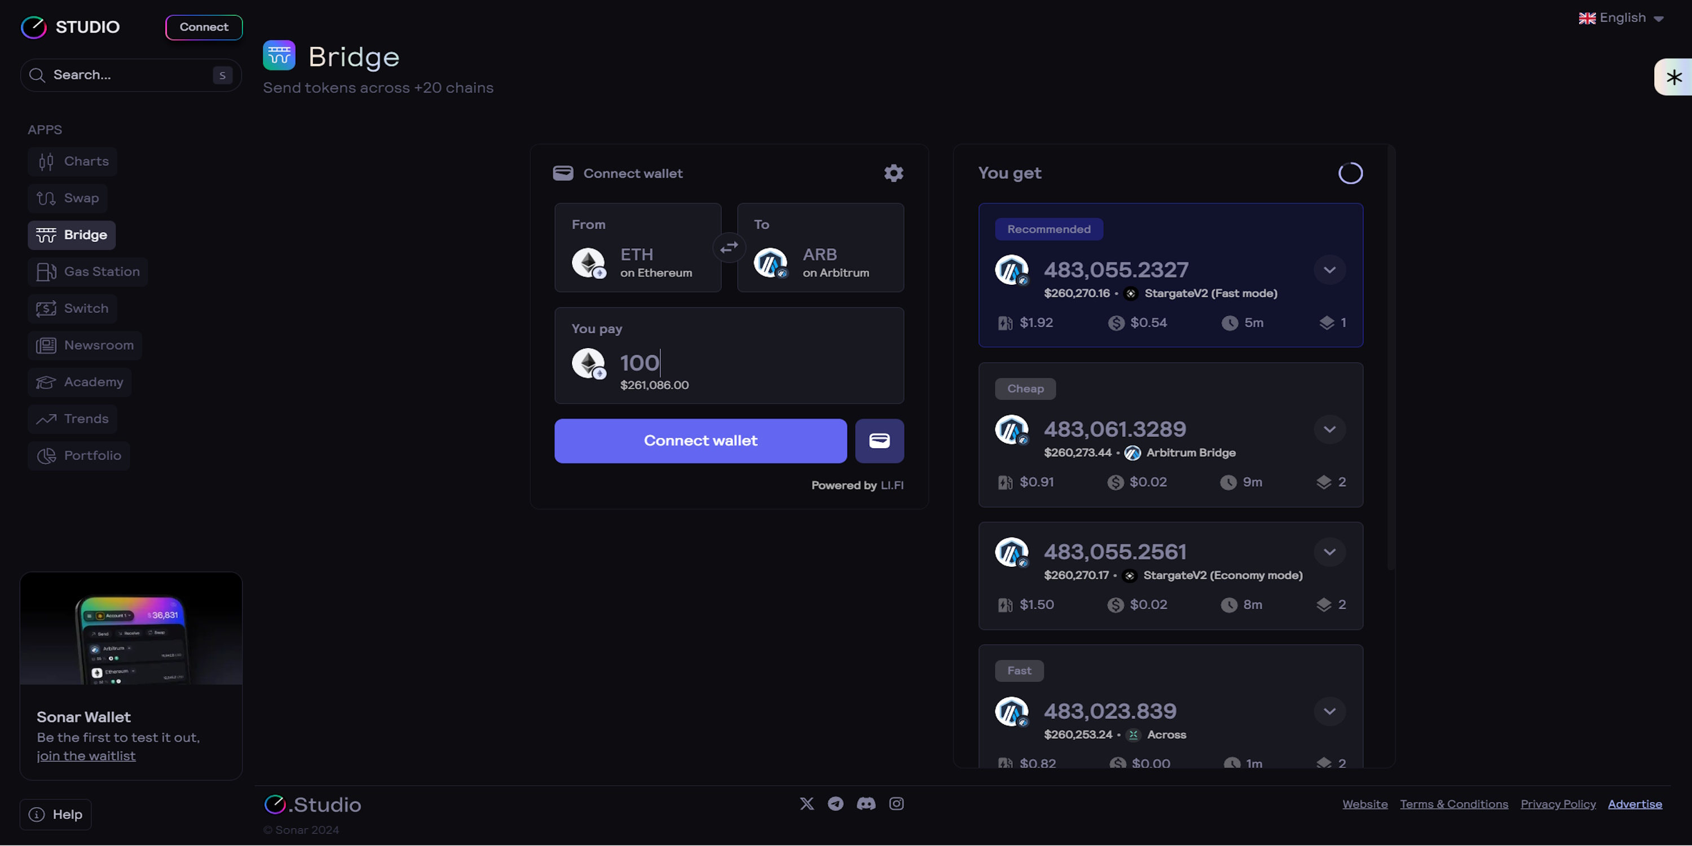This screenshot has height=846, width=1692.
Task: Expand the Across Fast route details
Action: [1329, 711]
